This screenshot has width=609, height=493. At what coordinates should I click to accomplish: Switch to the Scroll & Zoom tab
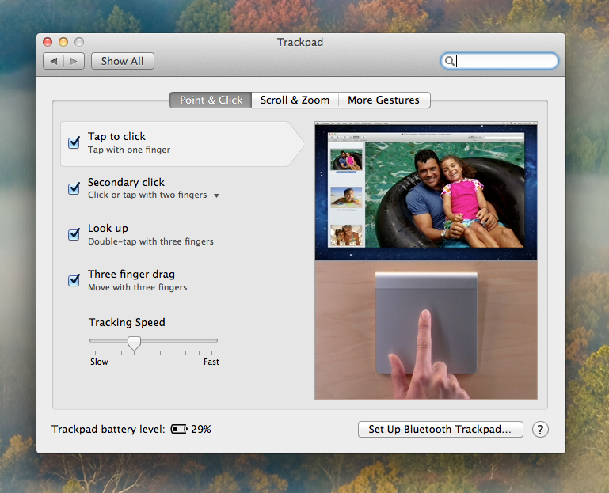pos(295,100)
